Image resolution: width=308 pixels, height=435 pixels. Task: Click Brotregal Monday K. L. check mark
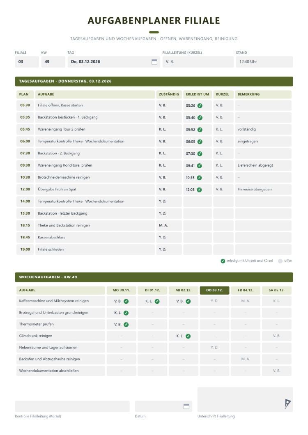click(126, 313)
